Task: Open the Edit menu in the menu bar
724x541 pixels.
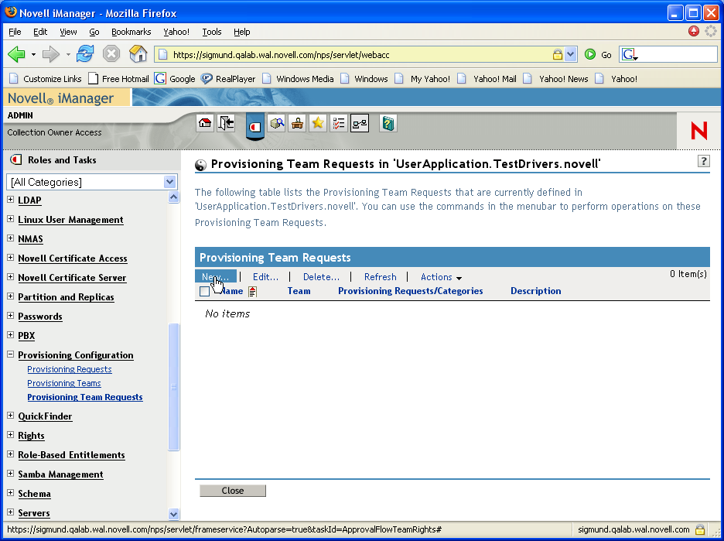Action: [40, 32]
